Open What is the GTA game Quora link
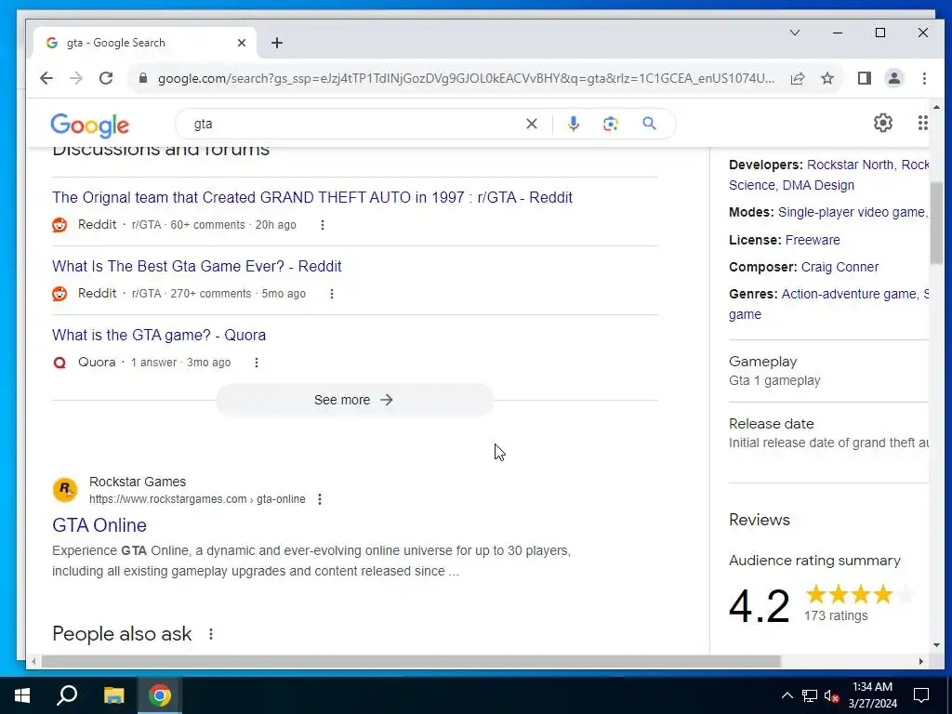Image resolution: width=952 pixels, height=714 pixels. (159, 335)
